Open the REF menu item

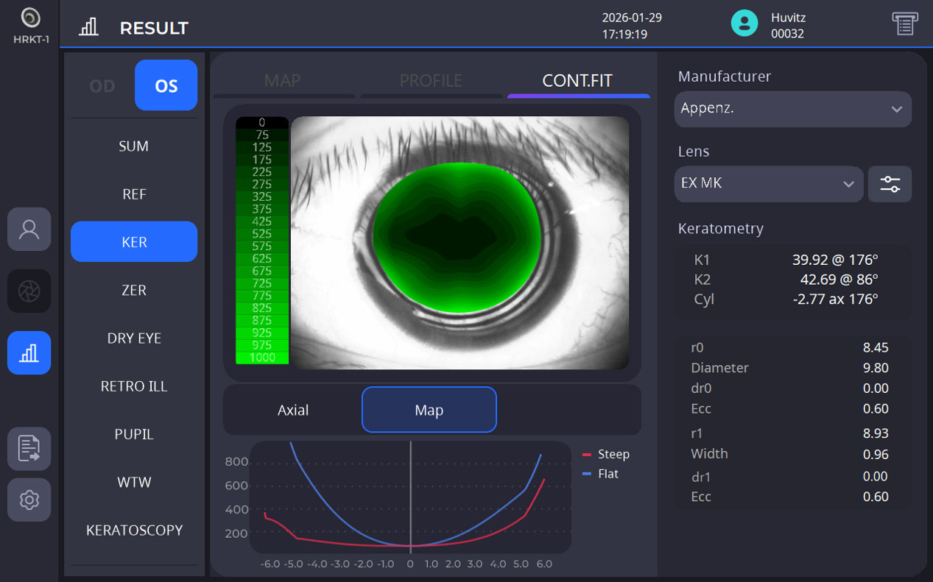pyautogui.click(x=134, y=194)
